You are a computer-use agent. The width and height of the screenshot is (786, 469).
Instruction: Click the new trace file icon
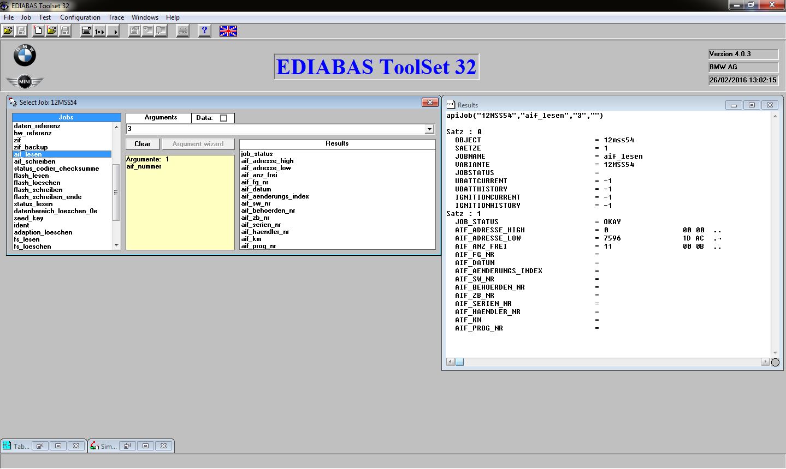click(38, 31)
